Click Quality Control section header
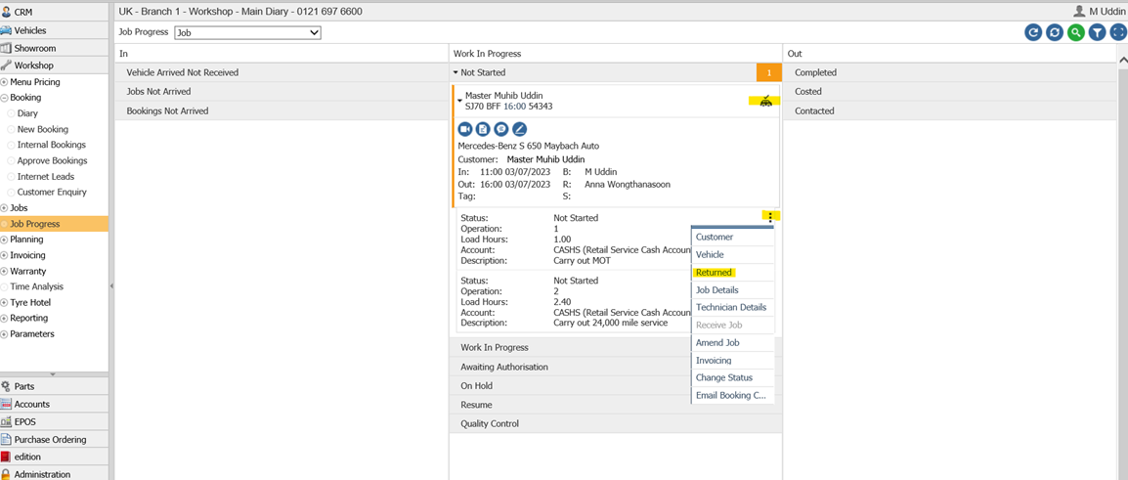1128x480 pixels. [615, 424]
